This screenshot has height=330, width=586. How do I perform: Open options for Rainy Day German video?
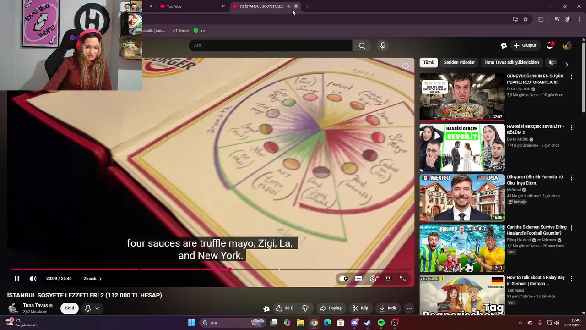pos(571,279)
